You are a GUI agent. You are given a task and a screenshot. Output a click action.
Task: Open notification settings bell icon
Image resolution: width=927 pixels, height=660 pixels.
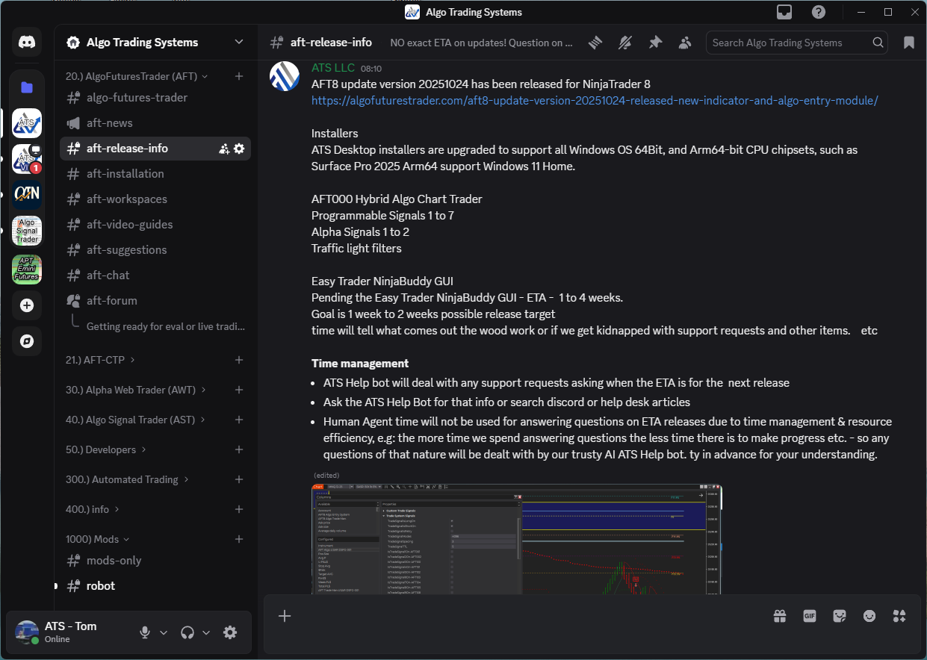(x=625, y=43)
